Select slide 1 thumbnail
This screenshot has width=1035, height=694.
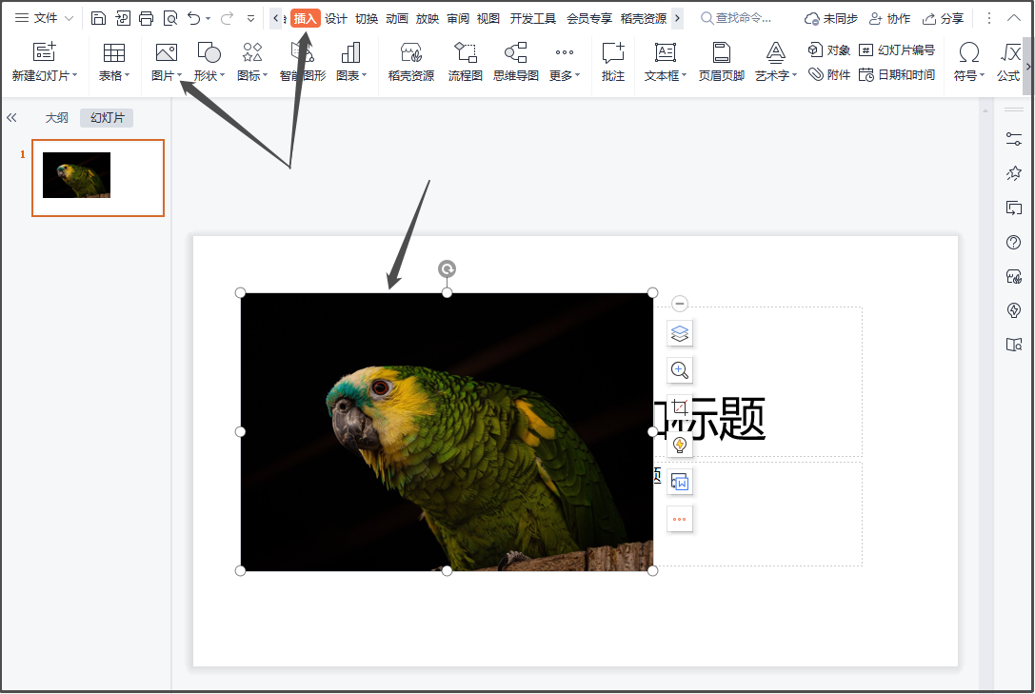pos(98,178)
